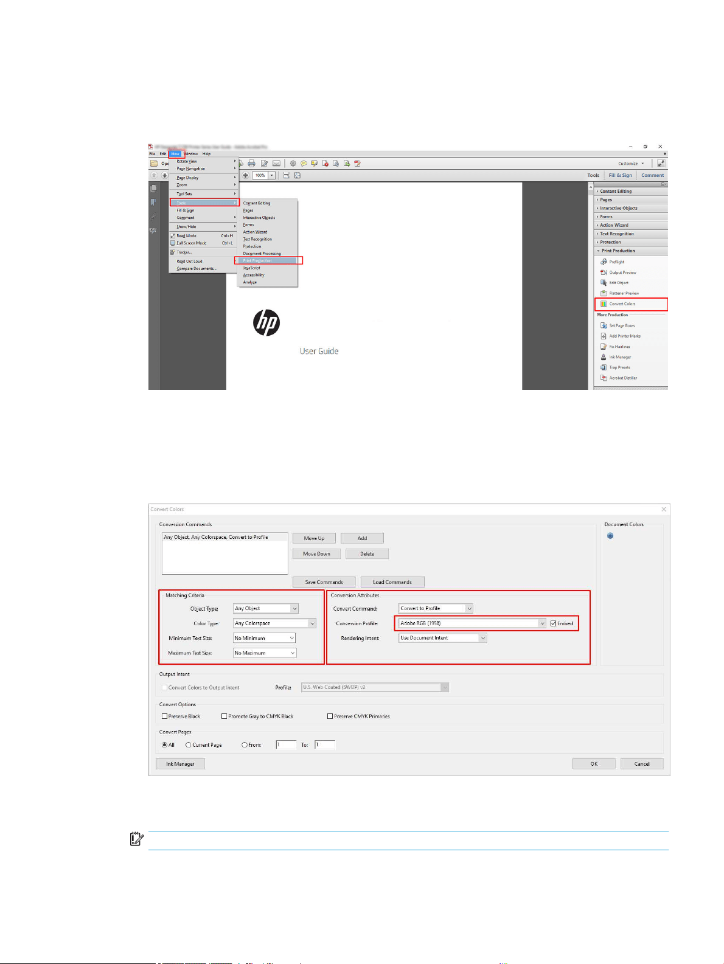
Task: Launch Acrobat Distiller
Action: (619, 378)
